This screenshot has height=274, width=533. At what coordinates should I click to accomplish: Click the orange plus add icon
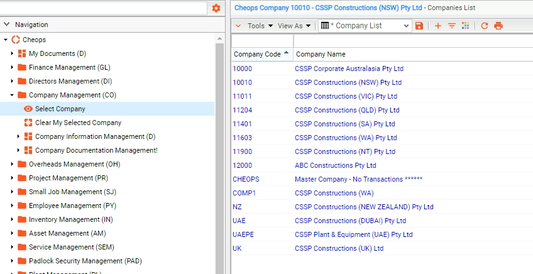(x=438, y=26)
